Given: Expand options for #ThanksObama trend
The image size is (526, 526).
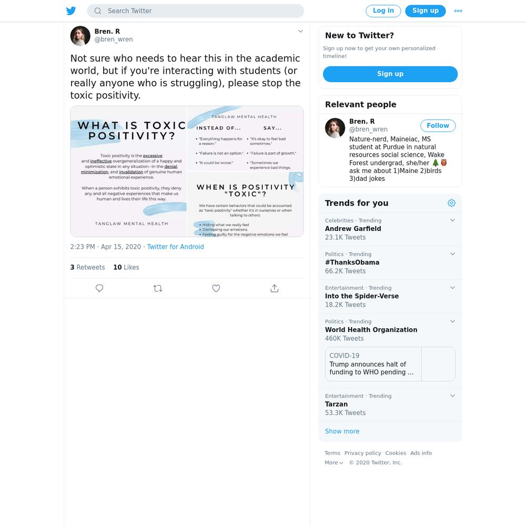Looking at the screenshot, I should [452, 254].
